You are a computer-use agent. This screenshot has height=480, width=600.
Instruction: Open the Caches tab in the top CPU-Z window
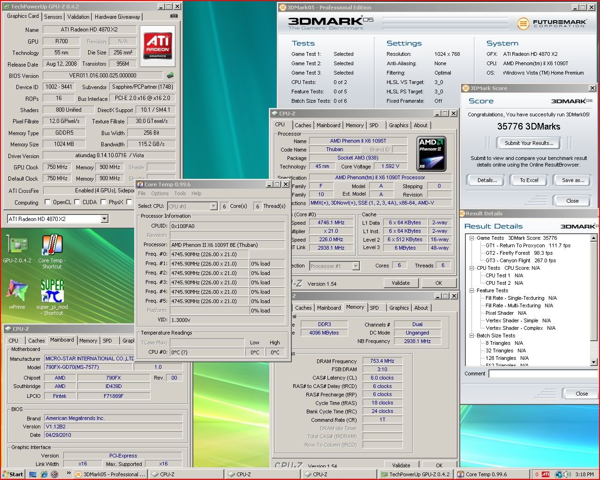pyautogui.click(x=303, y=125)
